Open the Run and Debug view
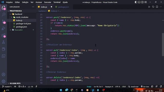The width and height of the screenshot is (164, 92). [x=3, y=28]
